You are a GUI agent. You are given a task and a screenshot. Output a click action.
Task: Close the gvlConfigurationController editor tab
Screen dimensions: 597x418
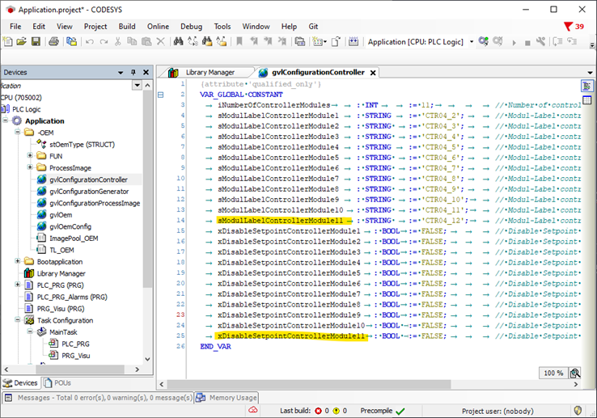click(x=373, y=73)
